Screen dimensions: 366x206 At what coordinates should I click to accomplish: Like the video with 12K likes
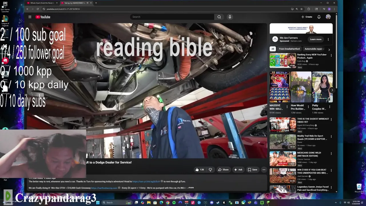click(x=200, y=170)
